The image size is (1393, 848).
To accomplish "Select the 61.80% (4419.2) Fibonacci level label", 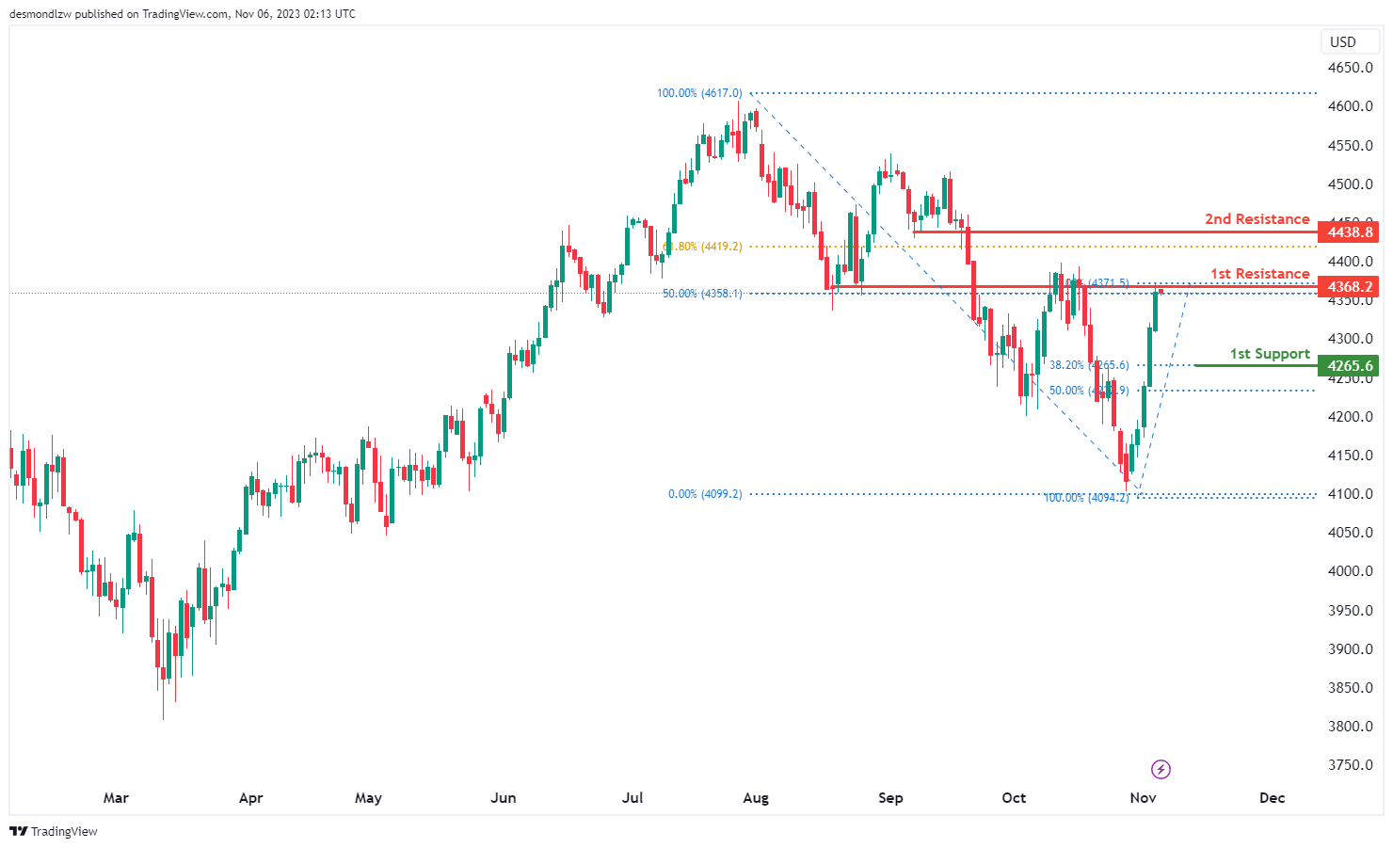I will coord(702,247).
